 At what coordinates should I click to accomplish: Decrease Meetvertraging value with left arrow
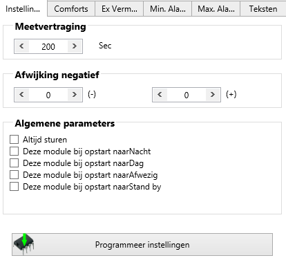21,46
